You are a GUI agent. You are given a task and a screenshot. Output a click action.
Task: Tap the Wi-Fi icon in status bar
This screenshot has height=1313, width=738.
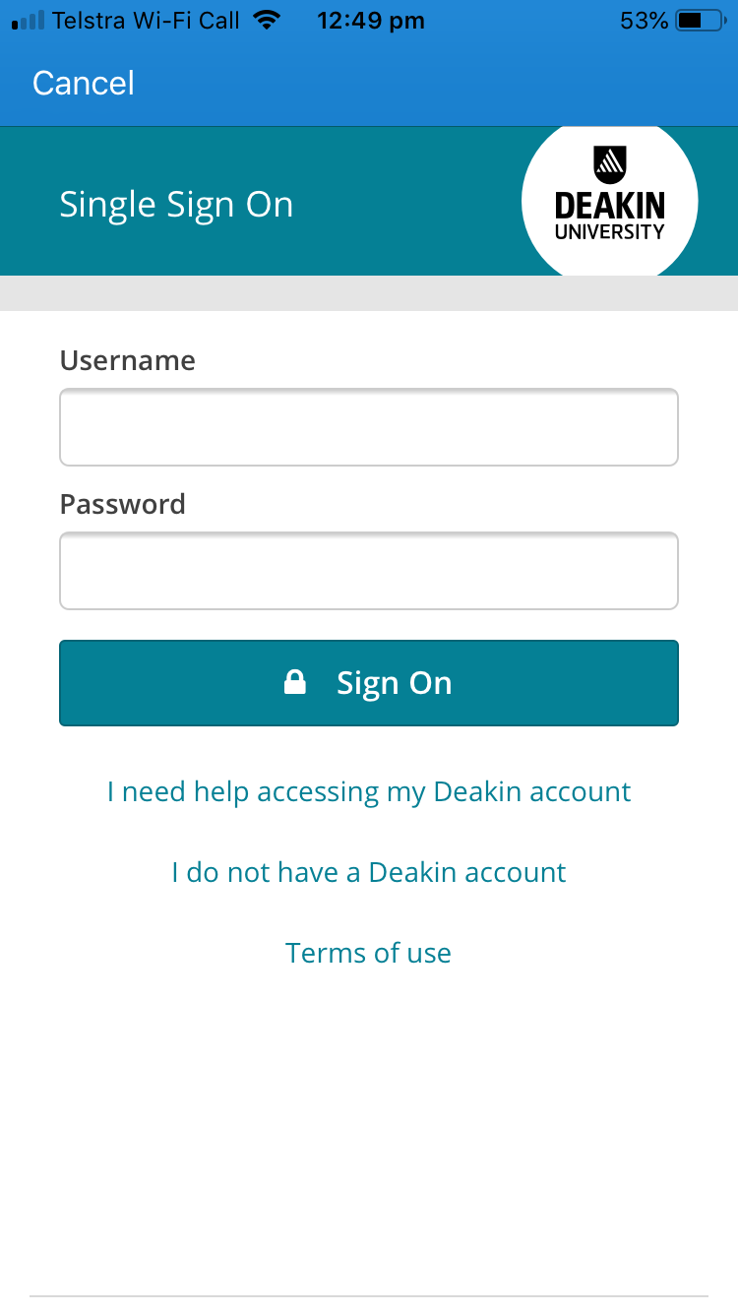click(x=266, y=21)
